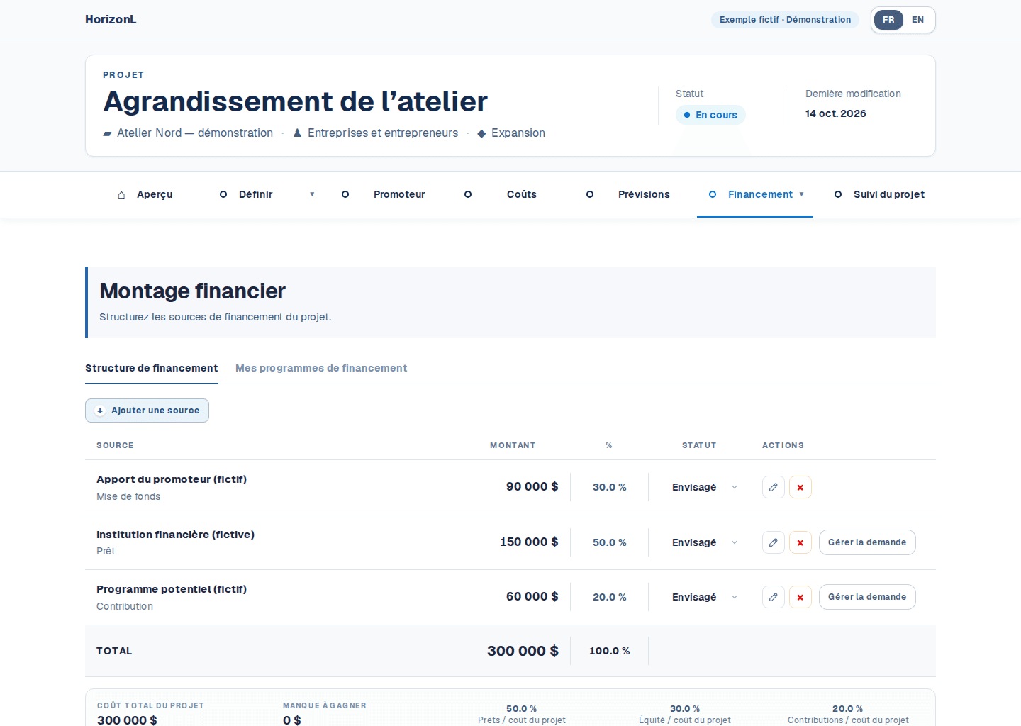Click the plus icon in Ajouter une source
Image resolution: width=1021 pixels, height=726 pixels.
tap(100, 411)
